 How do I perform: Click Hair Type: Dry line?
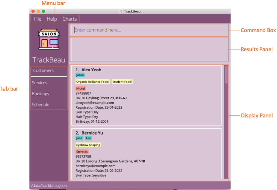point(87,117)
